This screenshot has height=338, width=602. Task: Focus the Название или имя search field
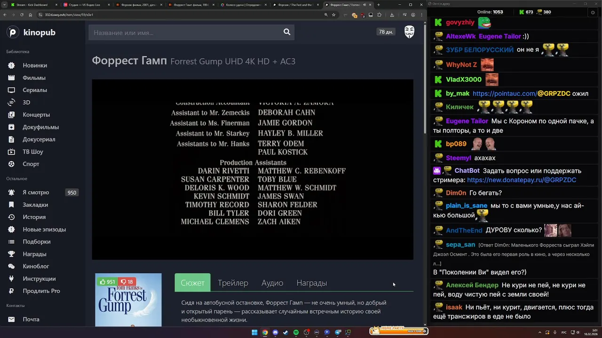coord(184,32)
